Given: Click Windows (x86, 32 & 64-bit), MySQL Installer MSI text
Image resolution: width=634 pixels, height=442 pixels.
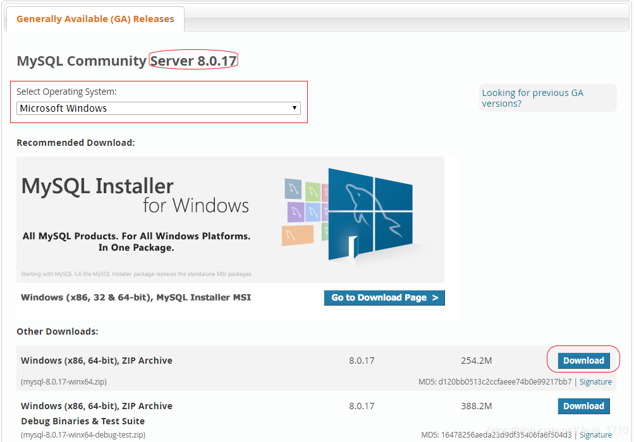Looking at the screenshot, I should [136, 297].
